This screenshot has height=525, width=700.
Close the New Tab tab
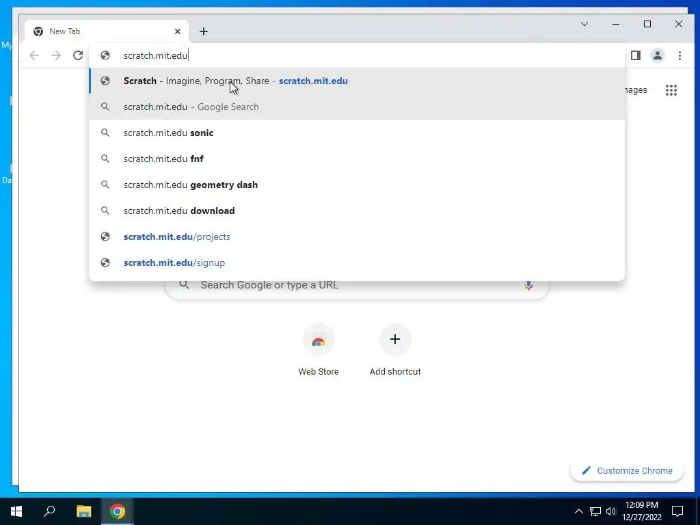(x=178, y=31)
